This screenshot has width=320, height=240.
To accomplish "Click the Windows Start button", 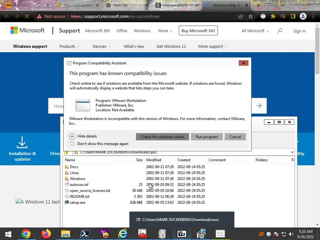I will (8, 234).
